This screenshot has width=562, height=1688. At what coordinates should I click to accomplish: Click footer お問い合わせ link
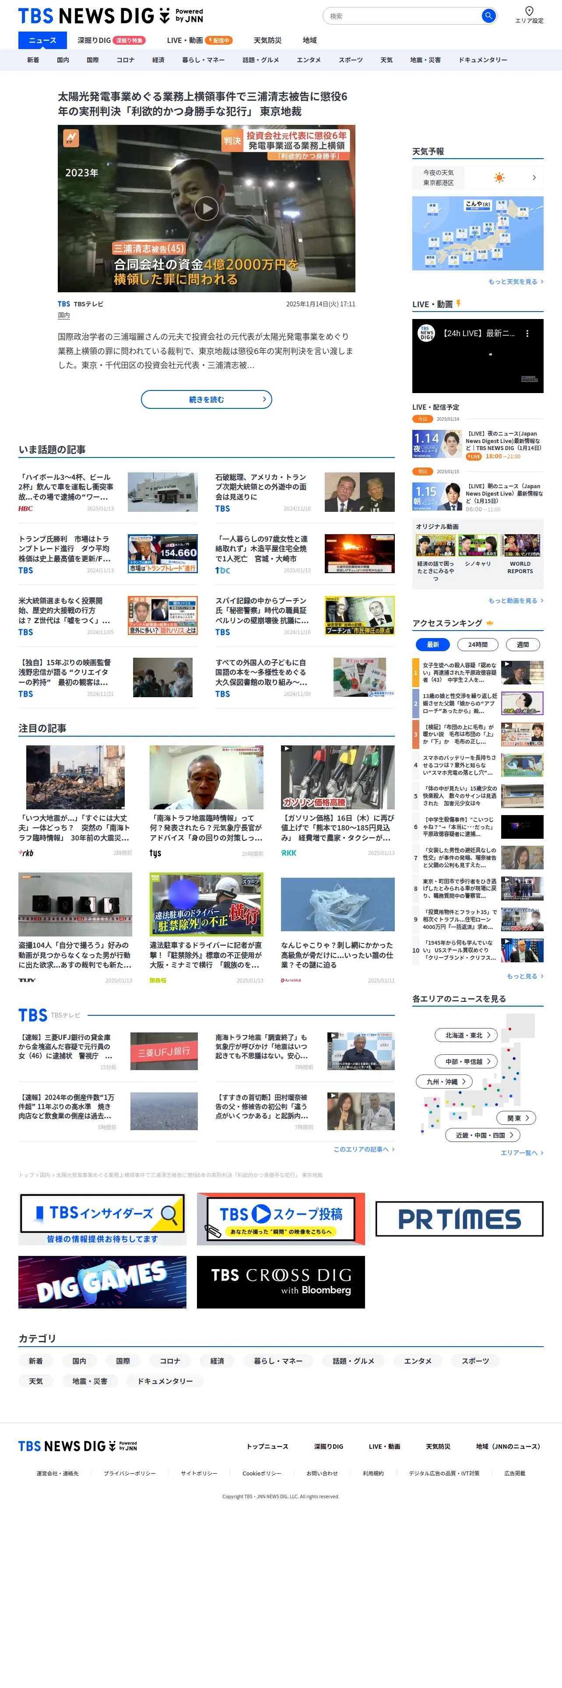click(322, 1473)
